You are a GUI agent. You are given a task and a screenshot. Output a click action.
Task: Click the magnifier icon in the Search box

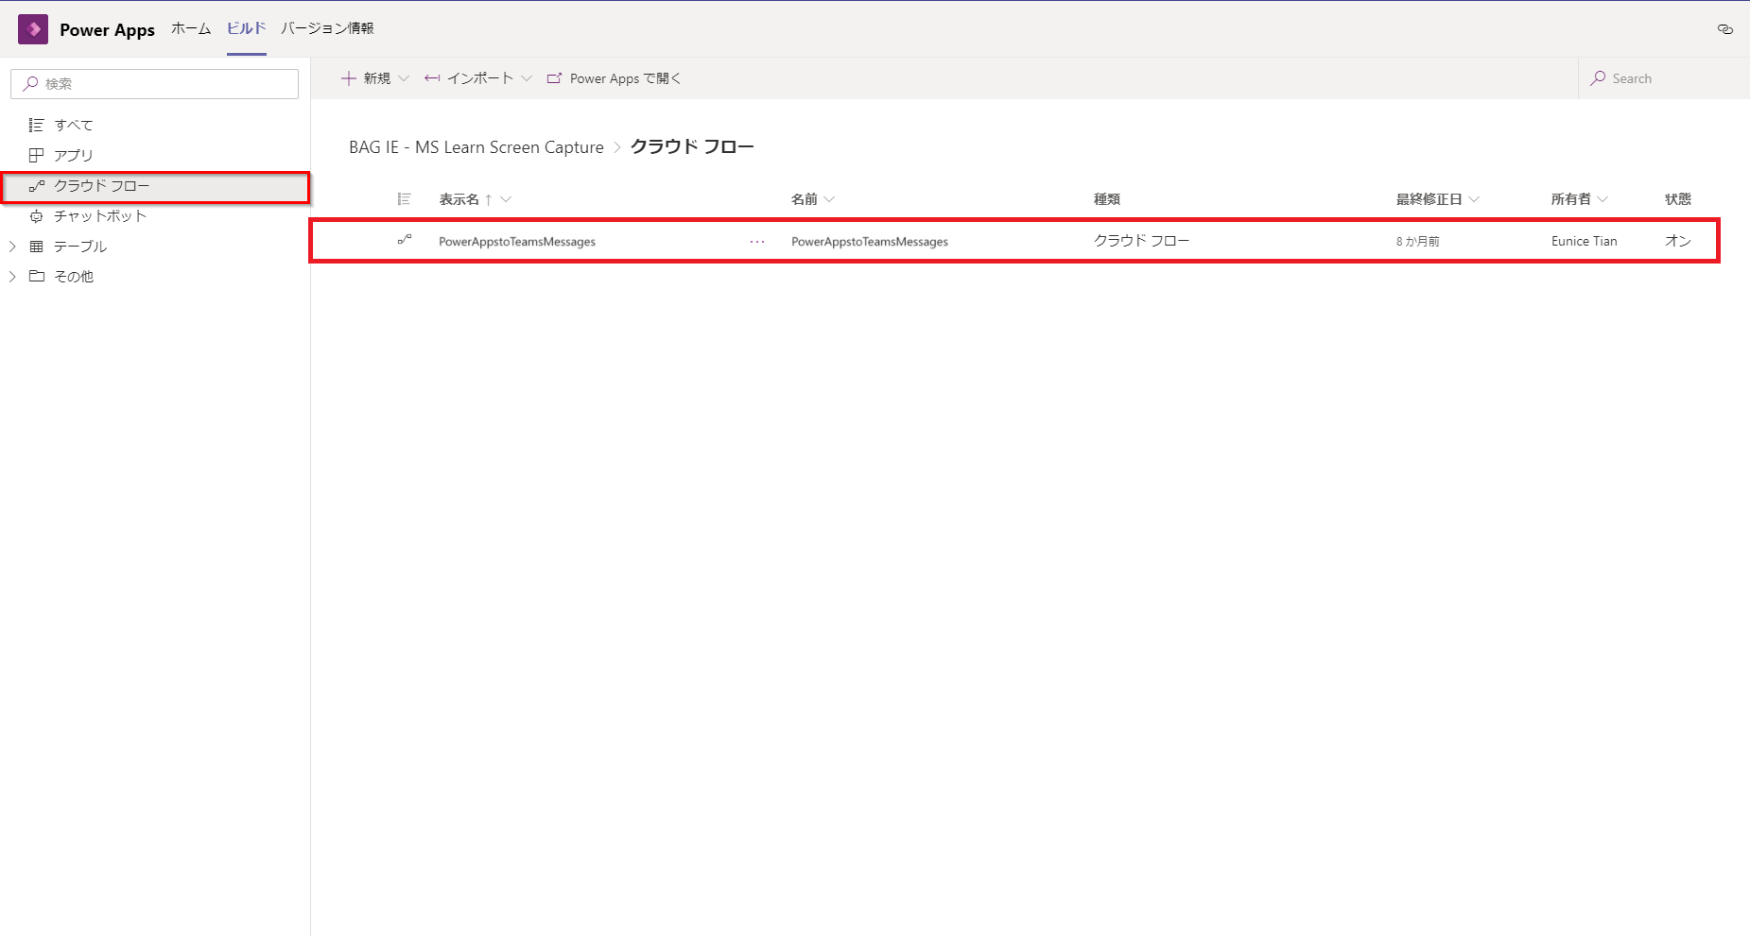[x=1599, y=78]
